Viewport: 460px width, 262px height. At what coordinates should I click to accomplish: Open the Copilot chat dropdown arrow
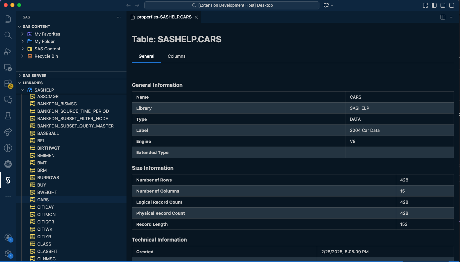332,5
